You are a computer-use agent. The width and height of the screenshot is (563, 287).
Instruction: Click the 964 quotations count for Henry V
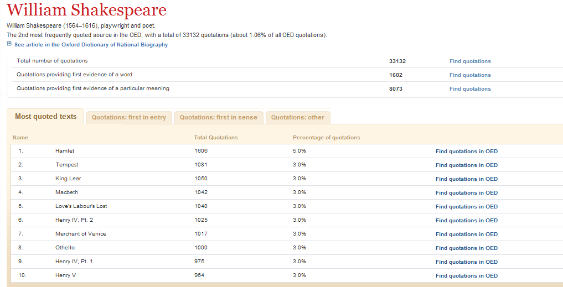[x=199, y=275]
